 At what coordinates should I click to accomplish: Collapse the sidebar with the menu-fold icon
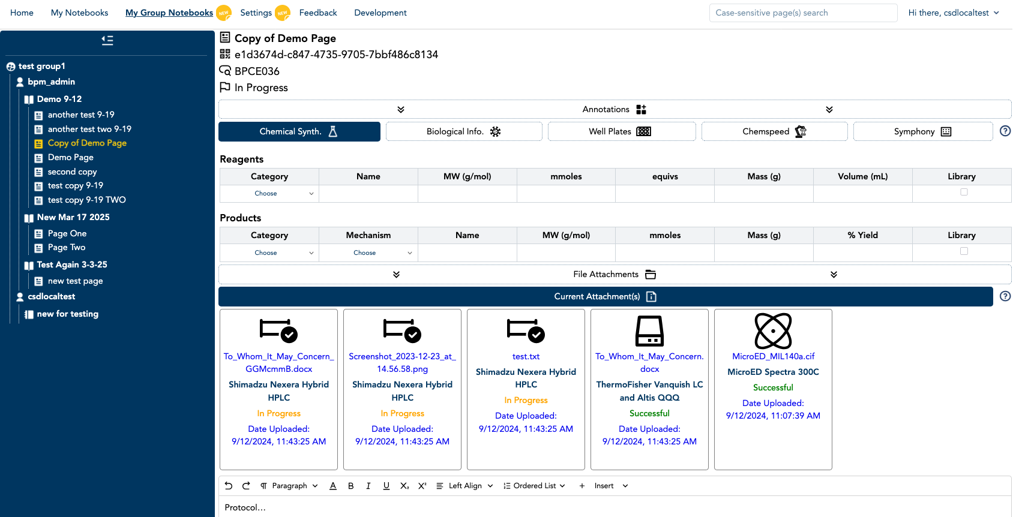(x=107, y=40)
